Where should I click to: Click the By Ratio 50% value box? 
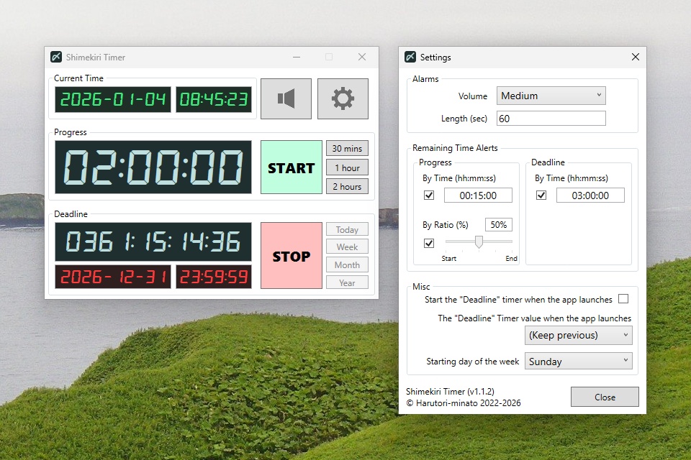tap(498, 224)
